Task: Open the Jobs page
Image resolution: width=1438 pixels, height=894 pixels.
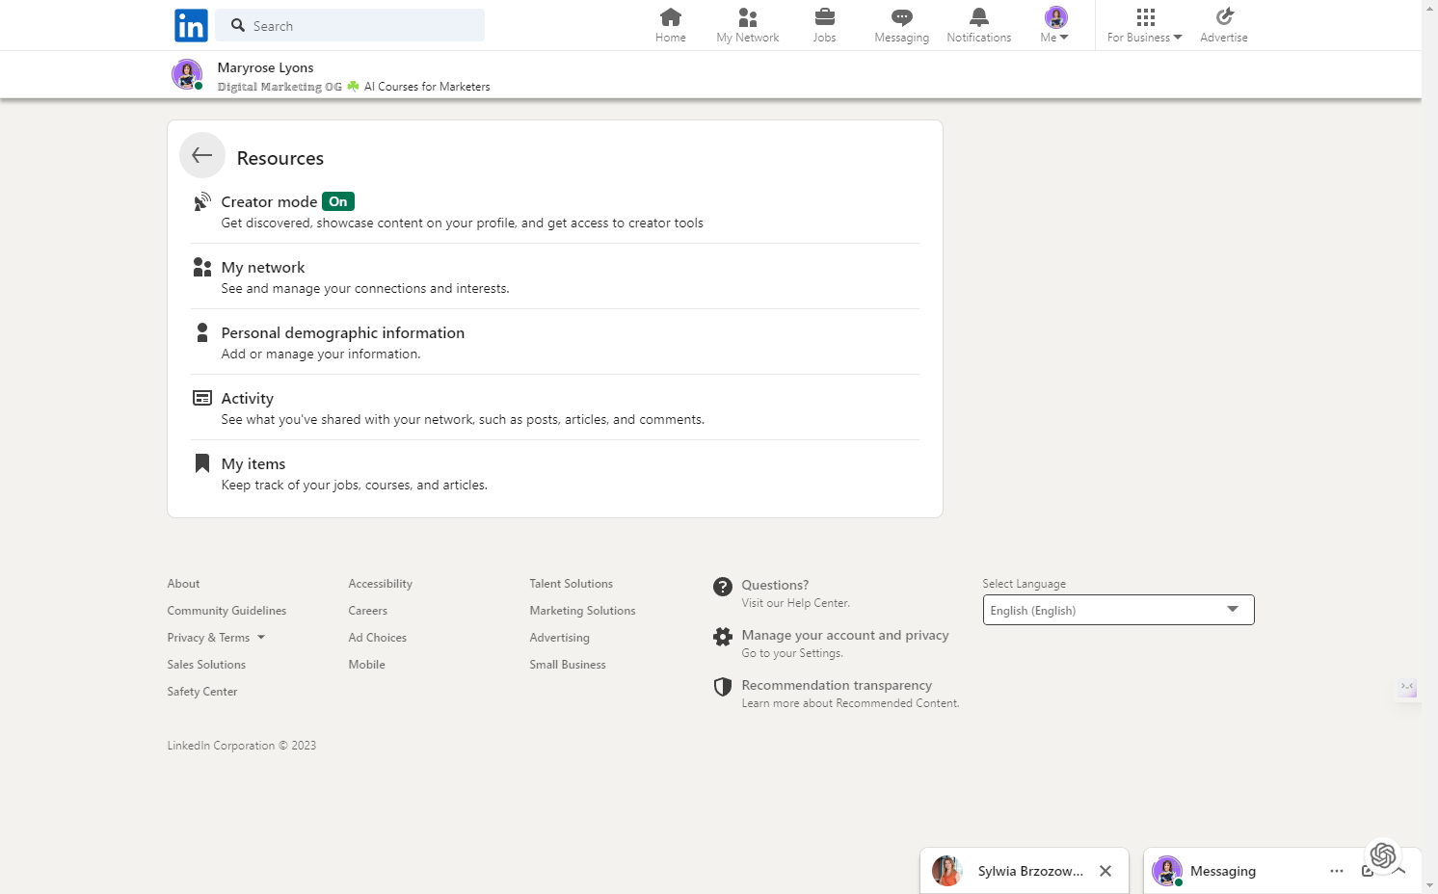Action: click(x=825, y=25)
